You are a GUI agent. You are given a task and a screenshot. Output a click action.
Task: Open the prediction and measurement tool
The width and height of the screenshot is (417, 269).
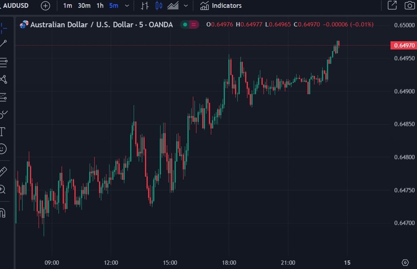coord(3,97)
